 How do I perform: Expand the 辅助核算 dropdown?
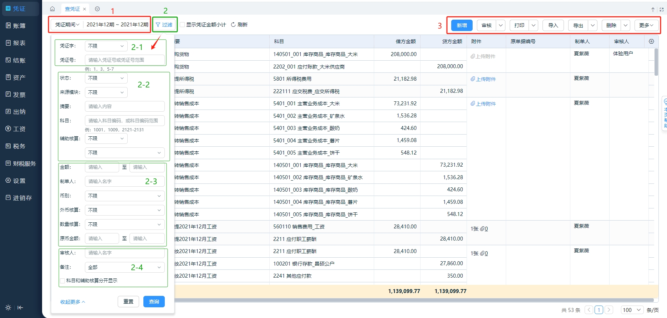point(106,138)
